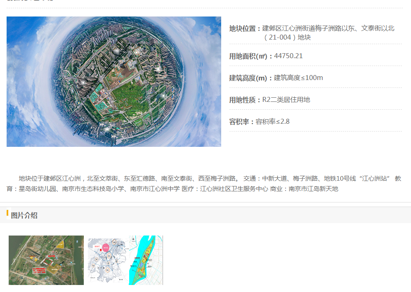This screenshot has width=411, height=292.
Task: Click the orange accent bar beside 图片介绍
Action: coord(7,213)
